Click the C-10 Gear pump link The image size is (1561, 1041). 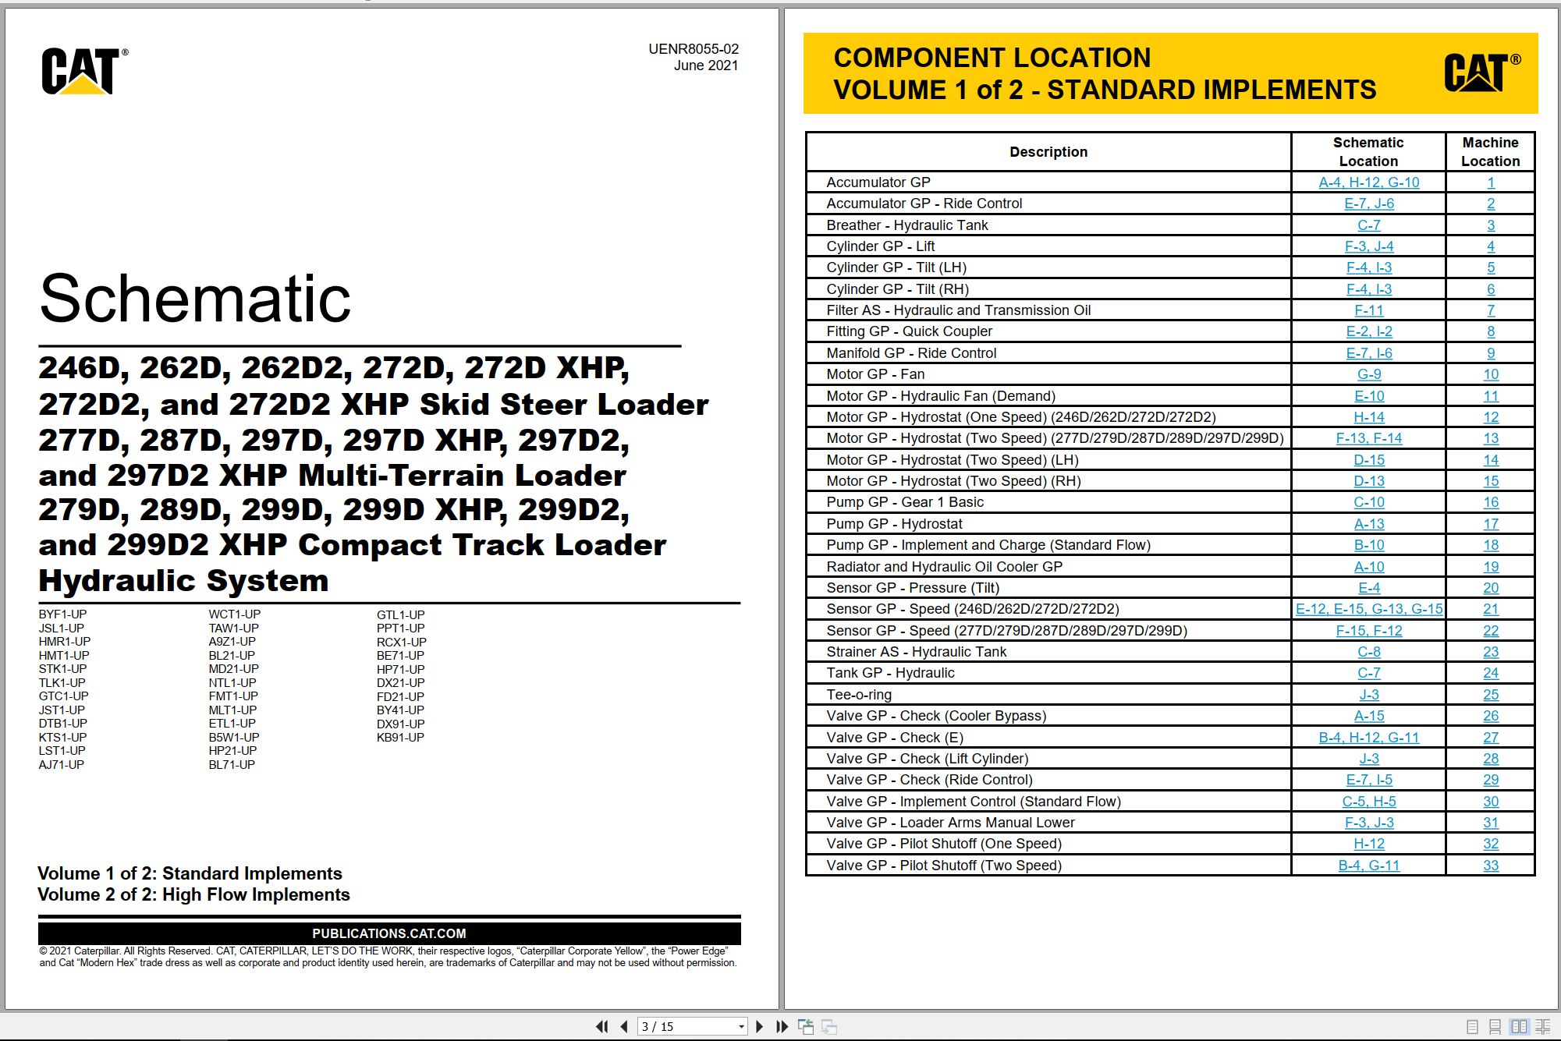pyautogui.click(x=1368, y=502)
